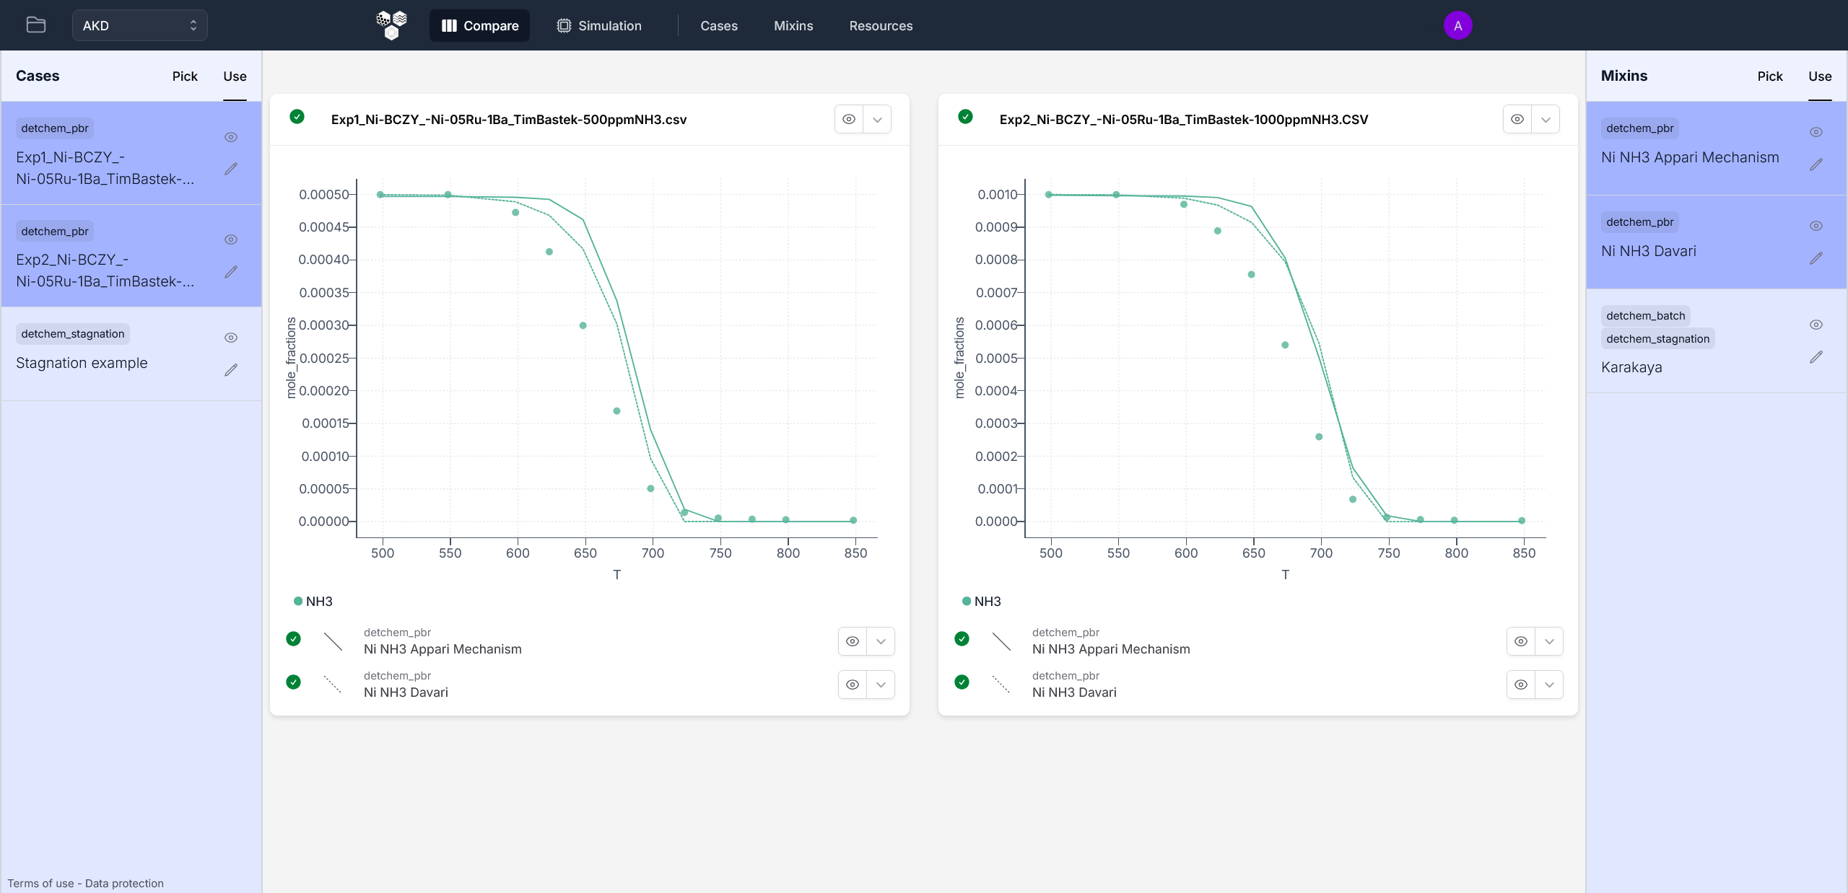Select the Karakaya mixin entry

(x=1631, y=367)
